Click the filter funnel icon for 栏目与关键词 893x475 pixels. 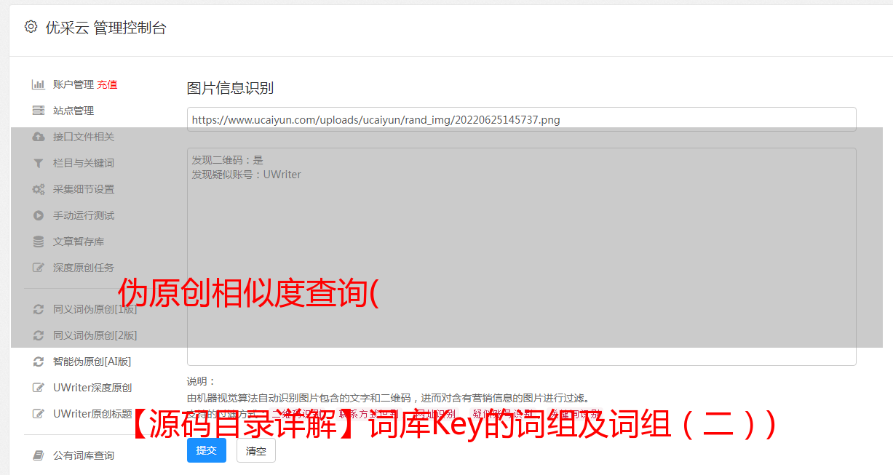click(x=39, y=163)
